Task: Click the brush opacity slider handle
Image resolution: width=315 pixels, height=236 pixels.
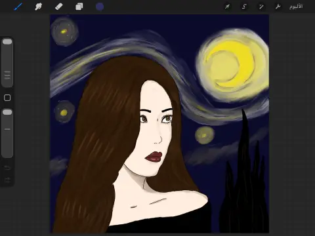Action: (7, 112)
